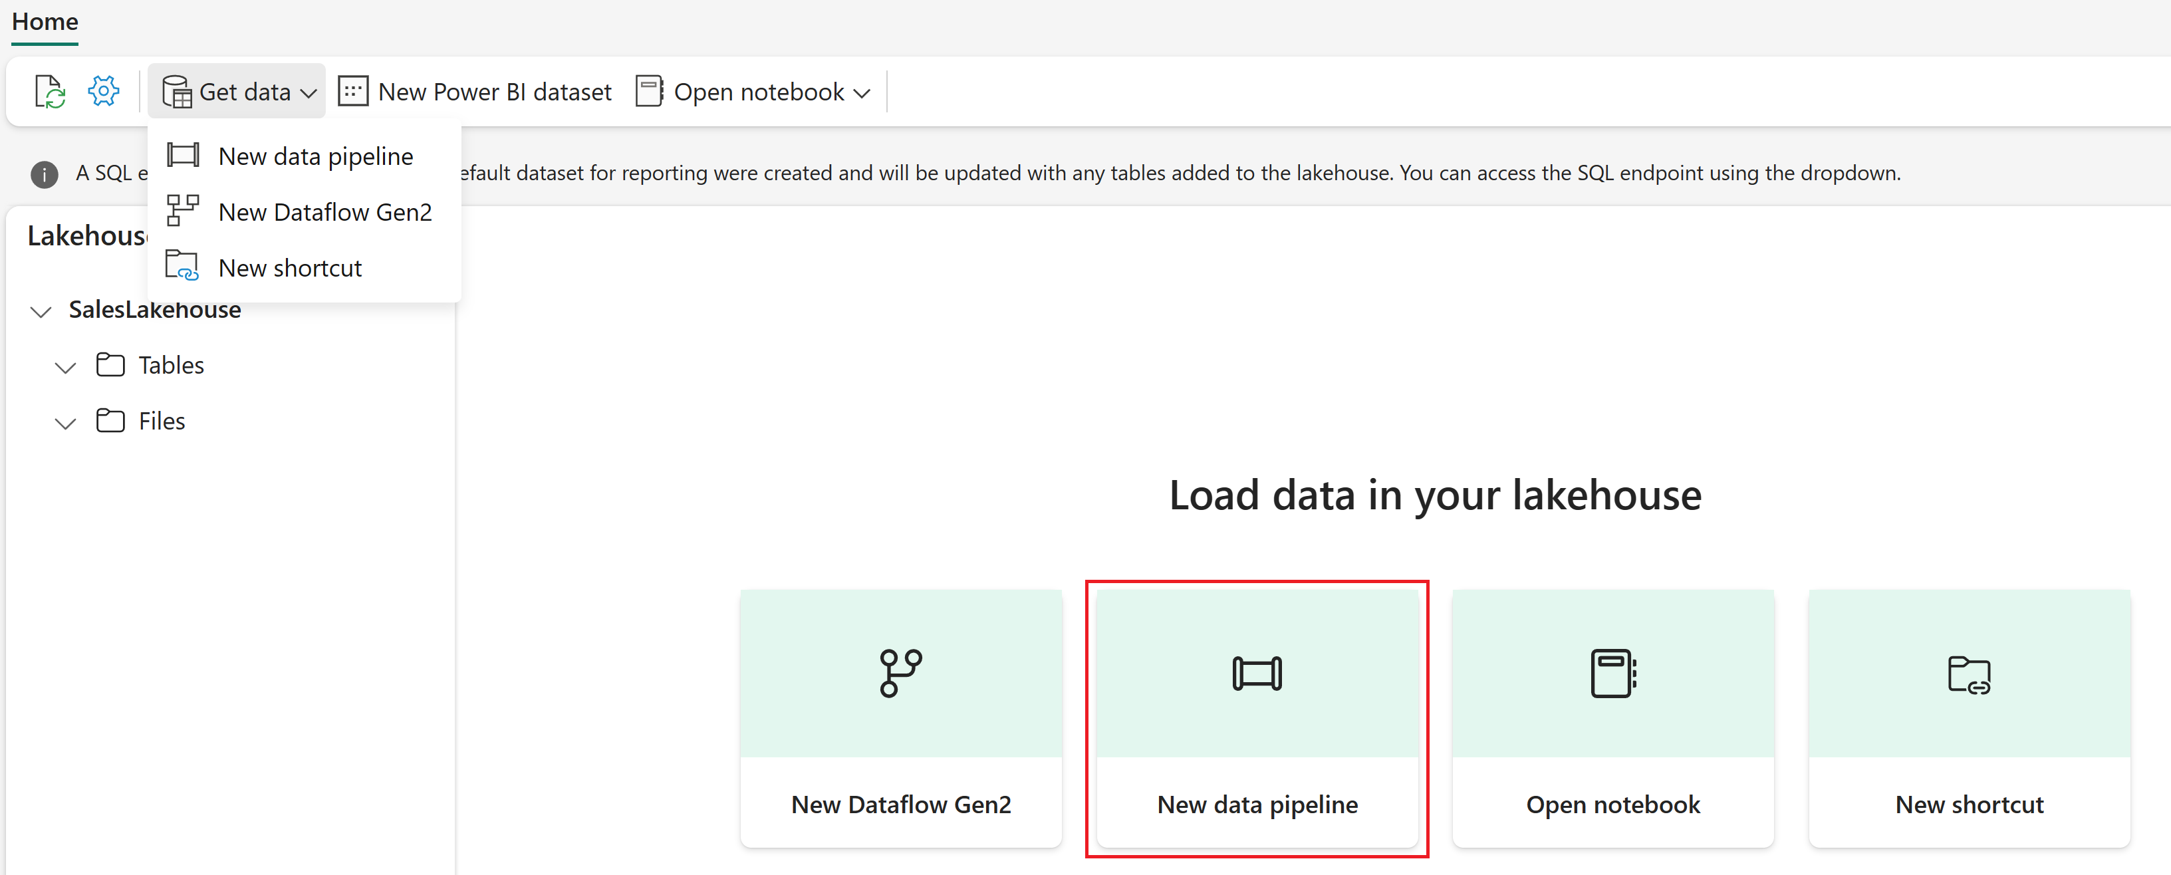The width and height of the screenshot is (2171, 875).
Task: Select New data pipeline from Get data menu
Action: 316,156
